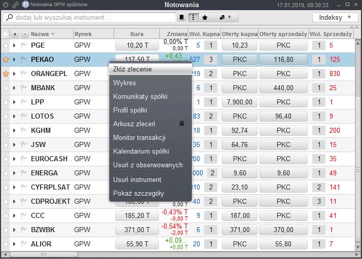The image size is (362, 259).
Task: Click the BZWBK price button 371,00 T
Action: tap(137, 230)
